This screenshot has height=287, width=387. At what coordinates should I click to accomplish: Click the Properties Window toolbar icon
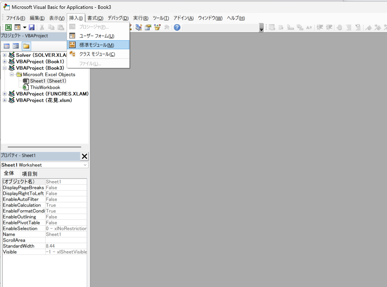click(148, 27)
